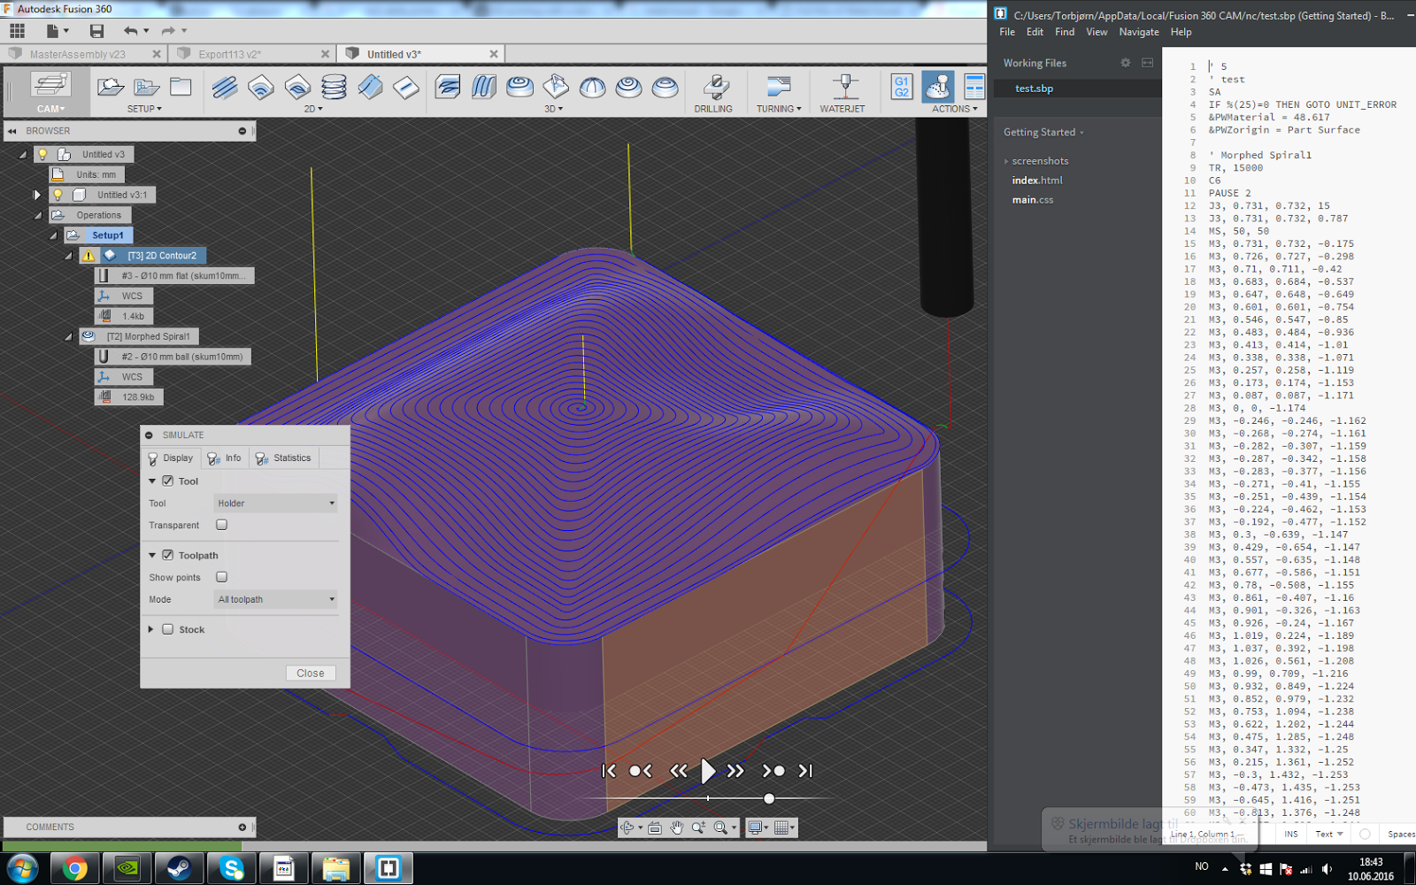Image resolution: width=1416 pixels, height=885 pixels.
Task: Jump to the end of the simulation
Action: (x=804, y=771)
